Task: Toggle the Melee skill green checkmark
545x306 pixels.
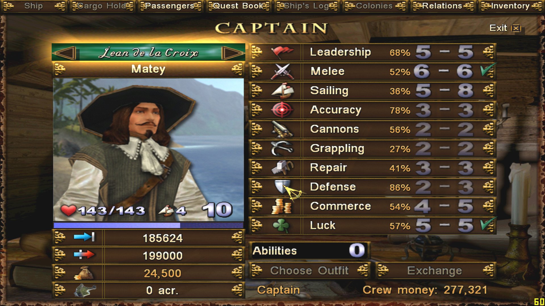Action: [488, 71]
